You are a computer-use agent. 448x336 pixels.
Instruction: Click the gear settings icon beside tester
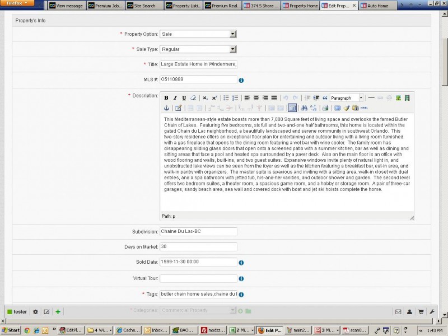(x=35, y=312)
